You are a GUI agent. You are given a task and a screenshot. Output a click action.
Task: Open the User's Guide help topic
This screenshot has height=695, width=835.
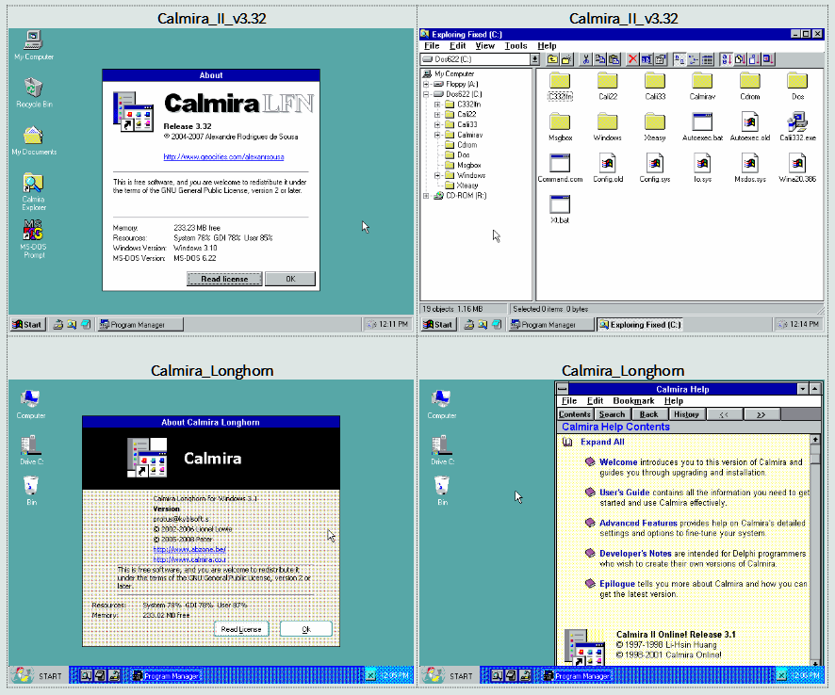624,493
